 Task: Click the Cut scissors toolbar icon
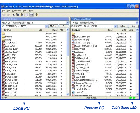[x=13, y=15]
